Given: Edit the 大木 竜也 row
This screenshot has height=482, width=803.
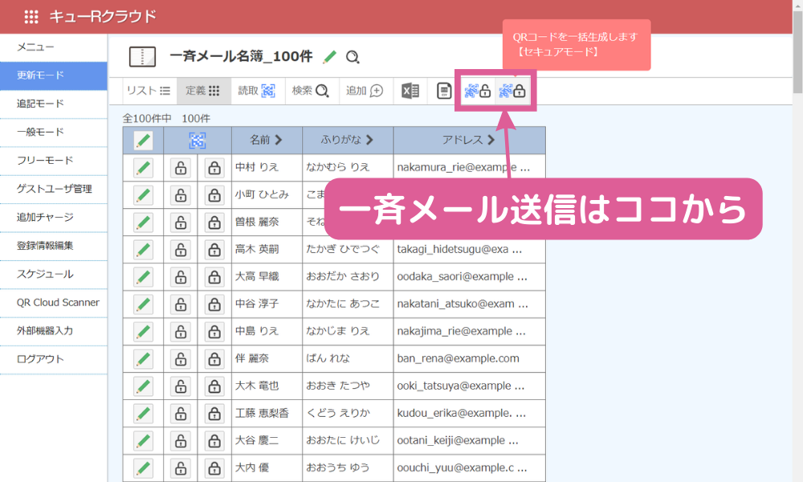Looking at the screenshot, I should (143, 386).
